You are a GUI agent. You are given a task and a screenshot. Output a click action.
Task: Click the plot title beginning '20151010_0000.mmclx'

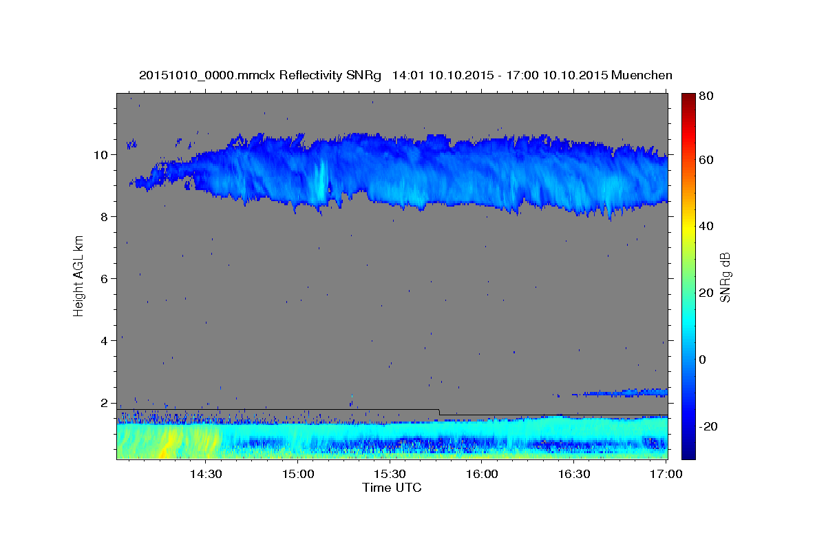pos(405,75)
